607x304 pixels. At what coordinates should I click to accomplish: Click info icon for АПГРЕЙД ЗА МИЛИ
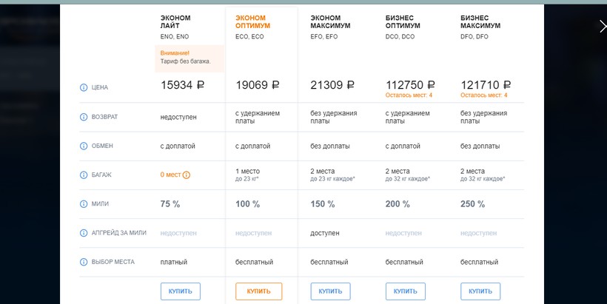(x=83, y=233)
